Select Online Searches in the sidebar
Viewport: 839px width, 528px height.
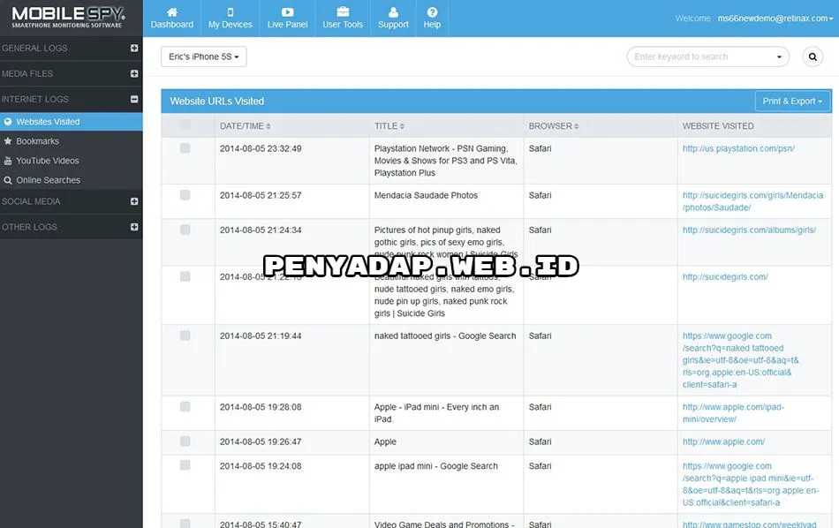[x=72, y=180]
